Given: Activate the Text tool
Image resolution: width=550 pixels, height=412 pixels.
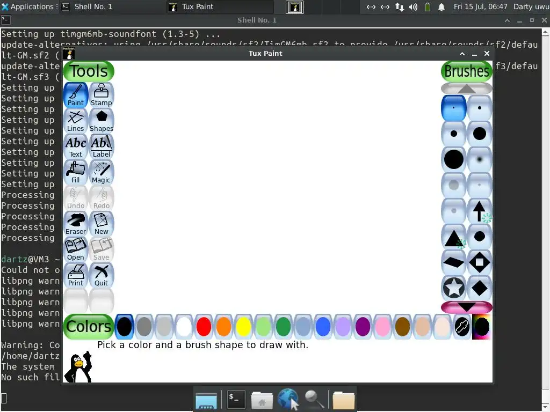Looking at the screenshot, I should pos(75,146).
